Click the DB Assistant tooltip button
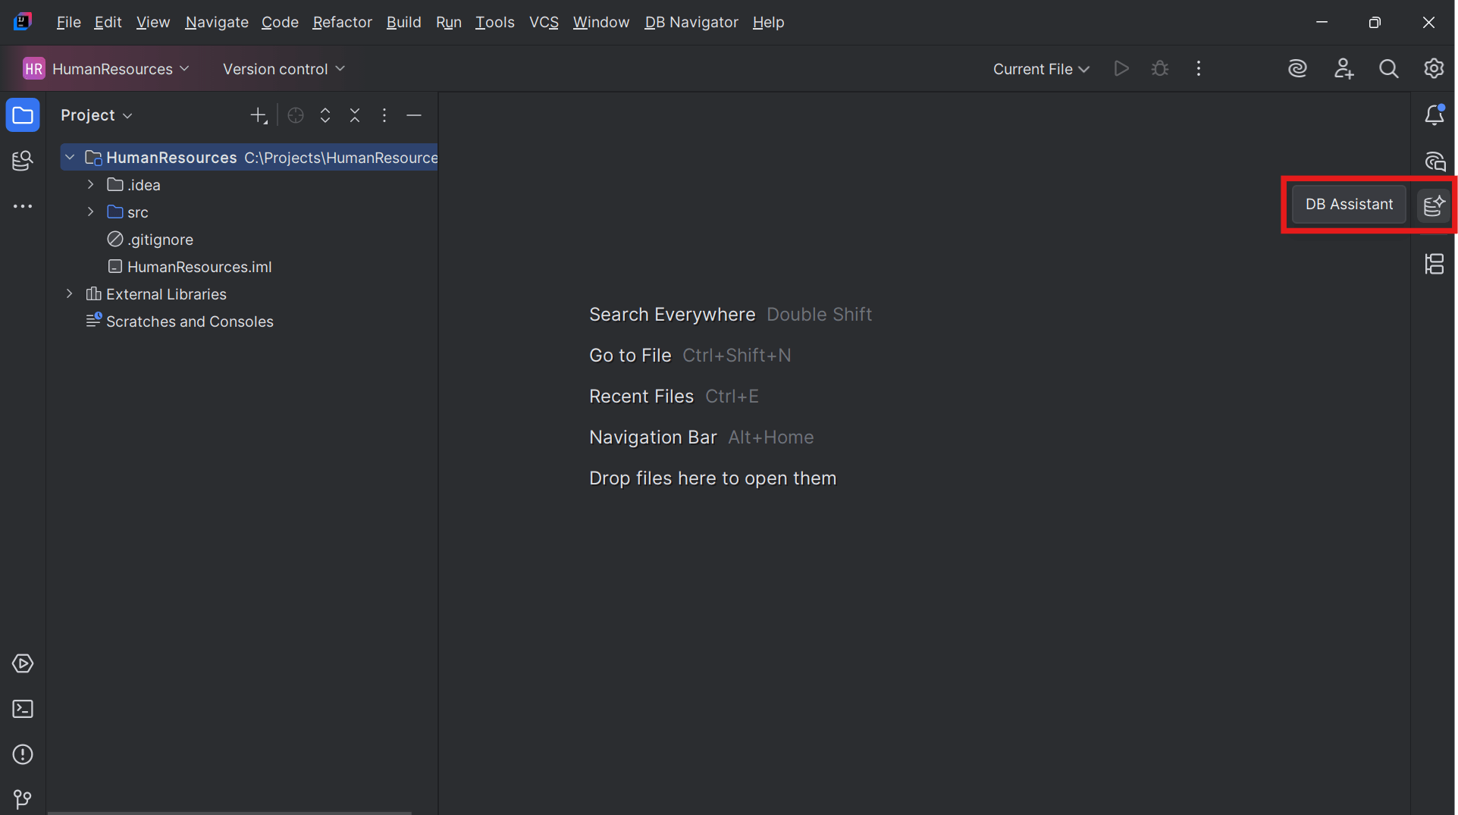Screen dimensions: 1458x815 [1349, 204]
